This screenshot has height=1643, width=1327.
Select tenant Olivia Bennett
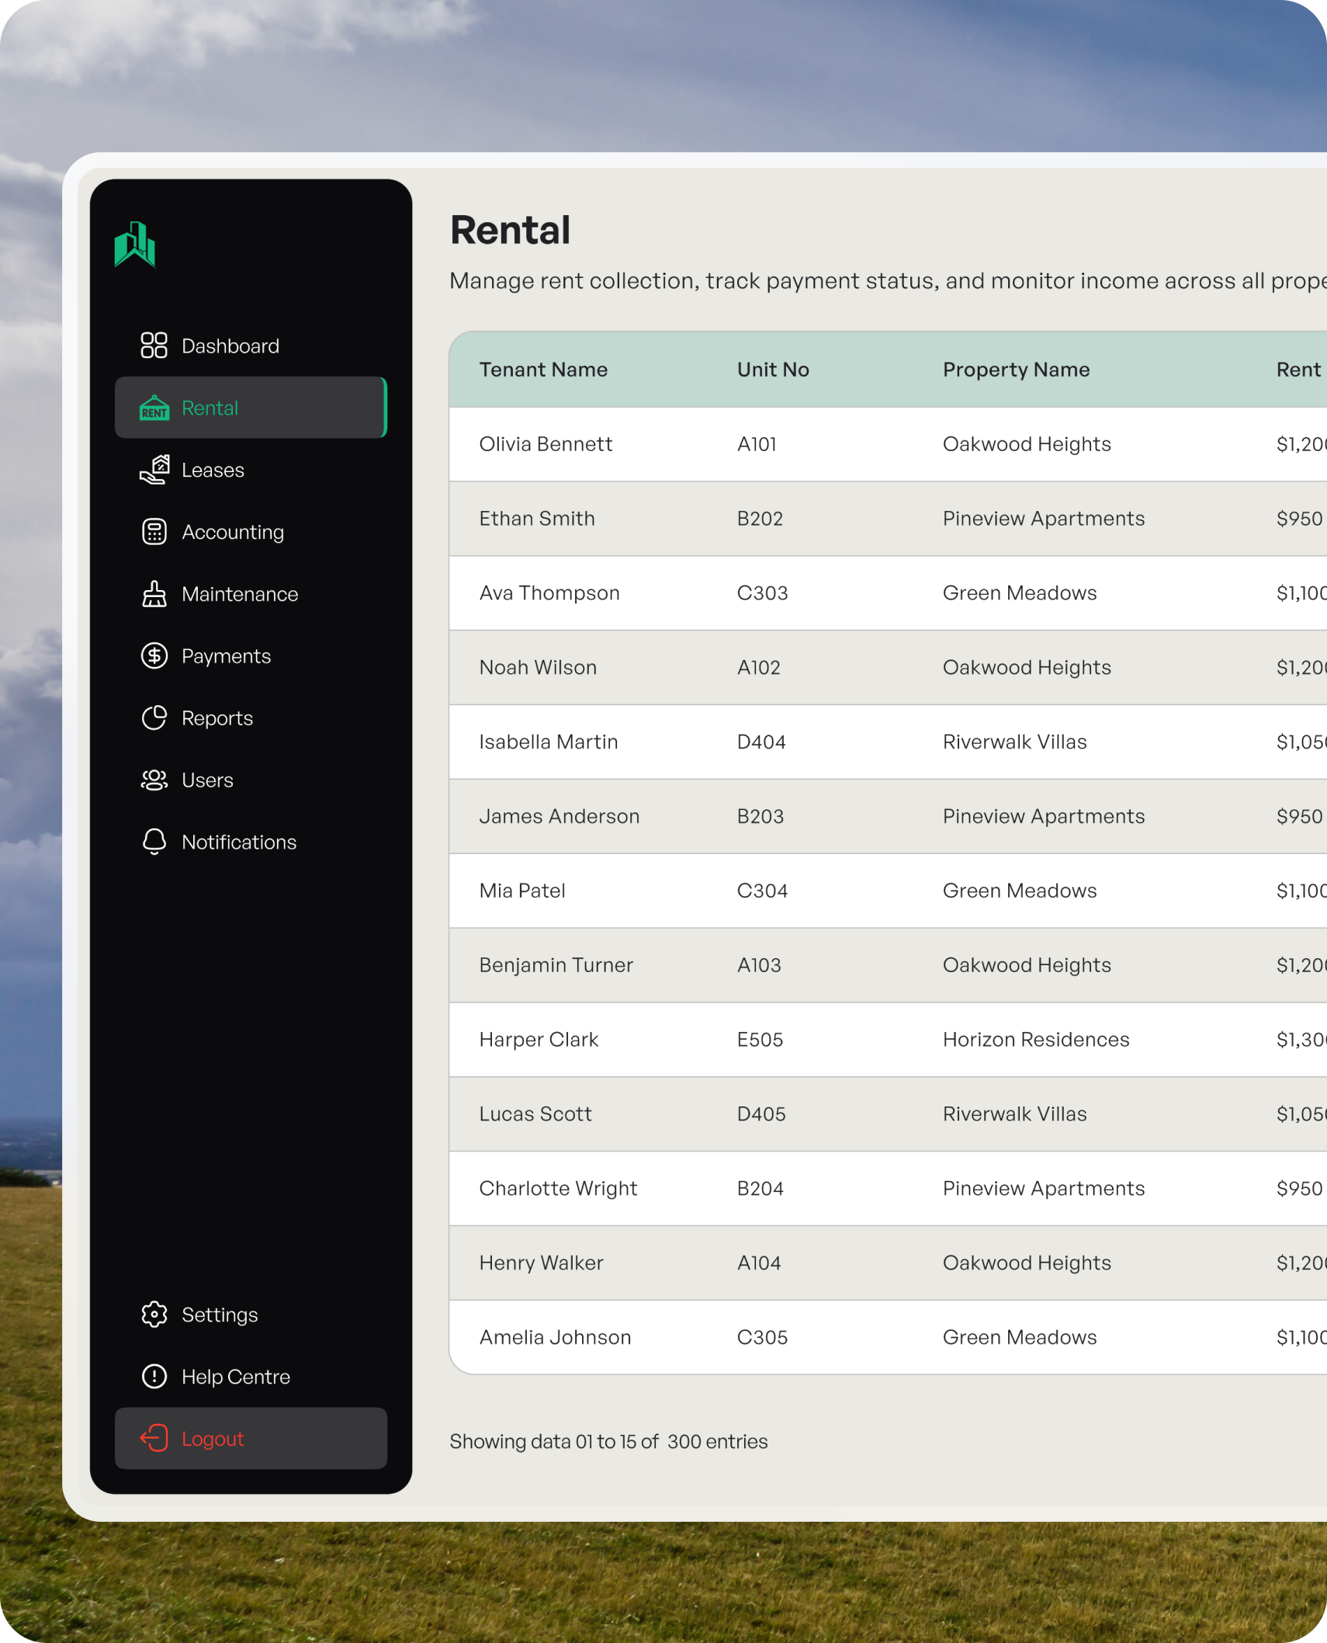(x=546, y=444)
